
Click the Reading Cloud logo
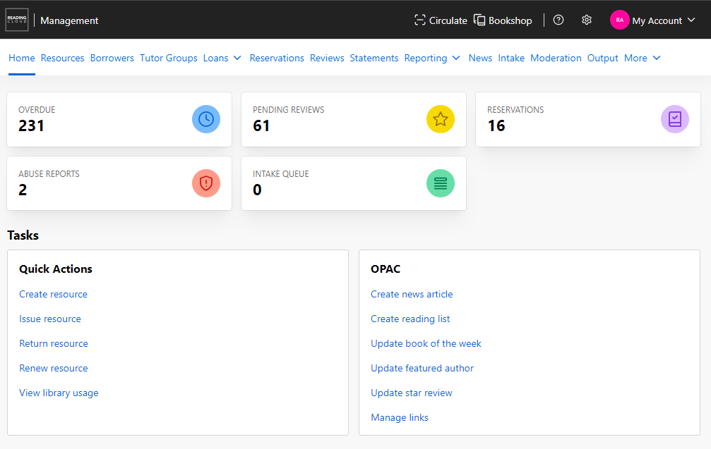17,20
